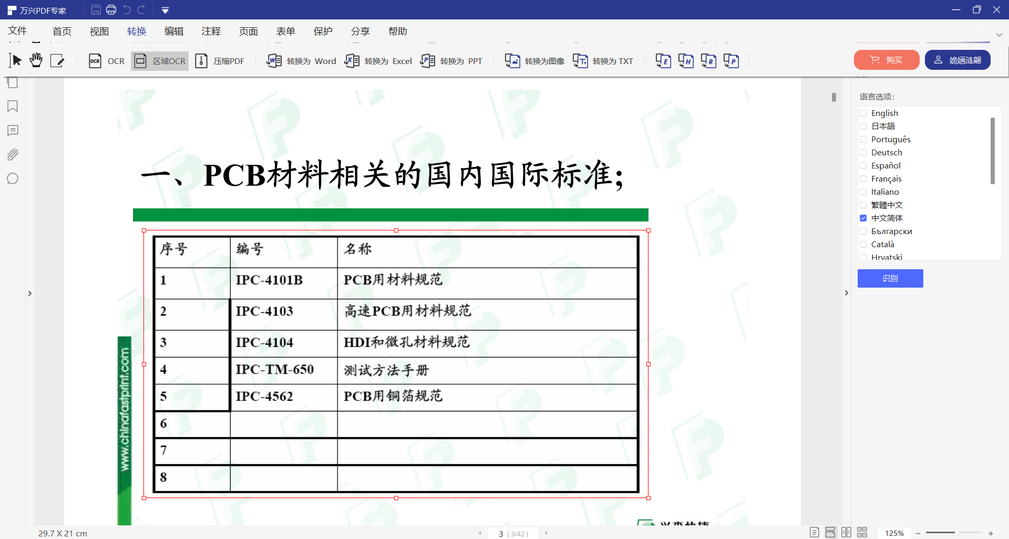Switch to the 保护 tab
The width and height of the screenshot is (1009, 539).
coord(323,31)
